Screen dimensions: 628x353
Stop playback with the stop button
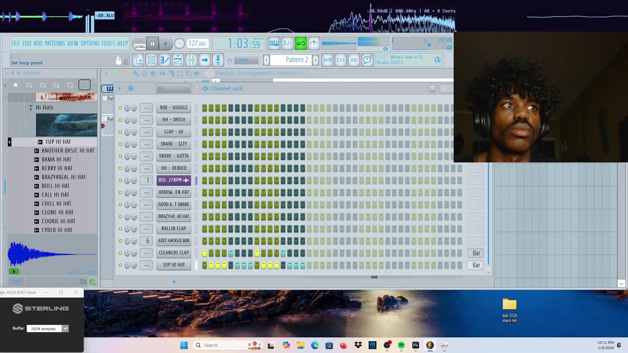165,44
